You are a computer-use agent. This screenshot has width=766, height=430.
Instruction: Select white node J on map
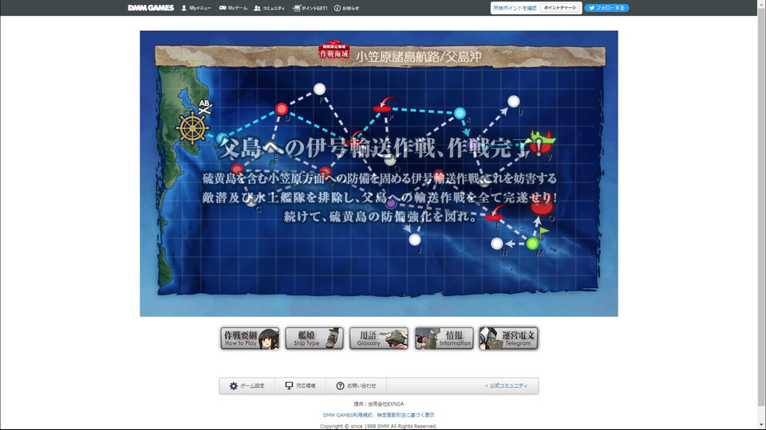(x=415, y=240)
